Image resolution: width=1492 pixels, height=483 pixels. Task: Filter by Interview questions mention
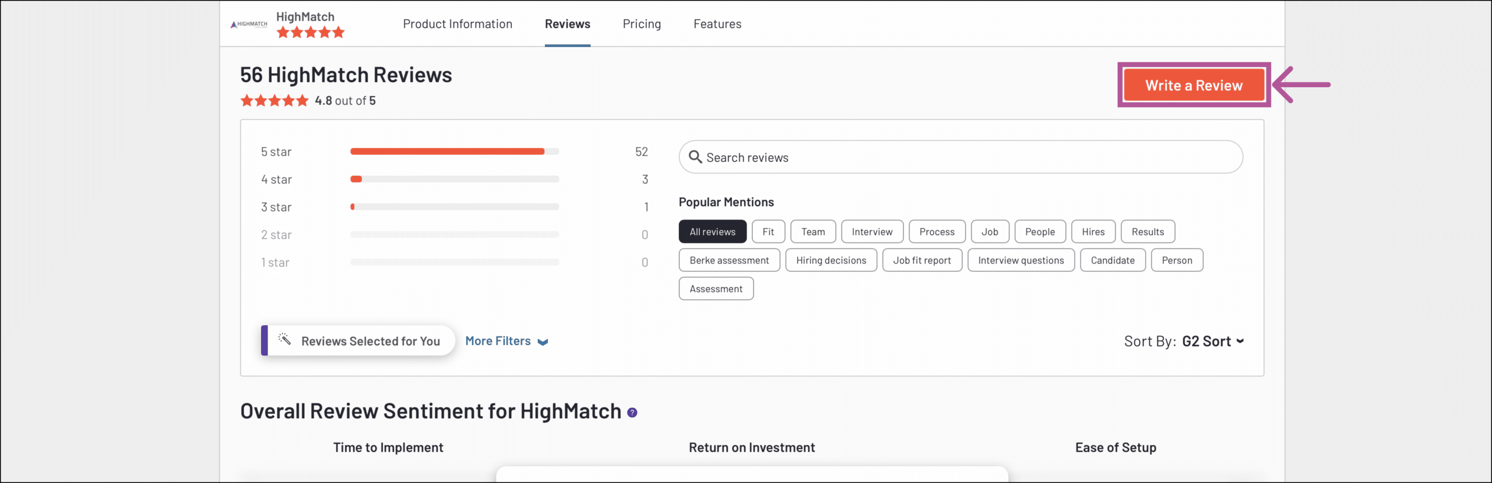coord(1021,260)
